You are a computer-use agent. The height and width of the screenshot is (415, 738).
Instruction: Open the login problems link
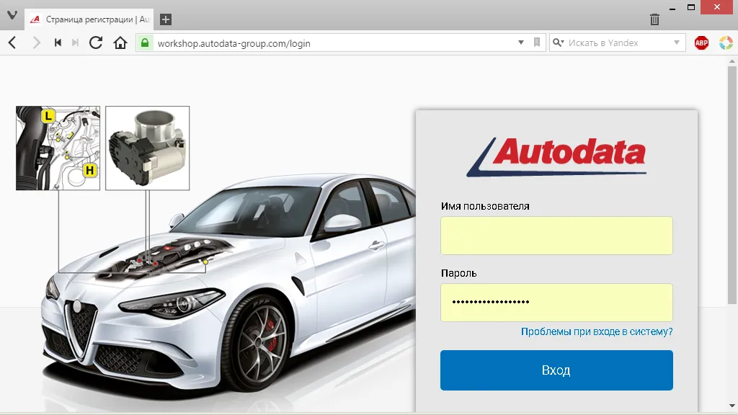pos(596,331)
